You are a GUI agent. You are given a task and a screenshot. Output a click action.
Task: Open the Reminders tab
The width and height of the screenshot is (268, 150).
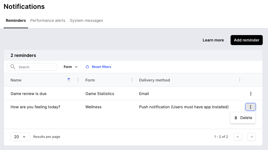(x=16, y=20)
